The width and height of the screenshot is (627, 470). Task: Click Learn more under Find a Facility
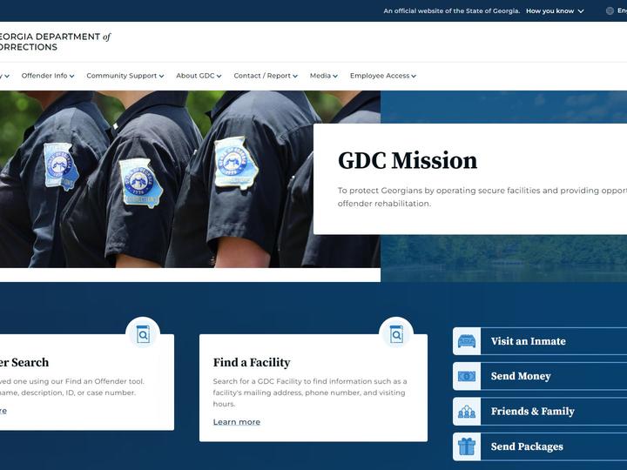(236, 422)
